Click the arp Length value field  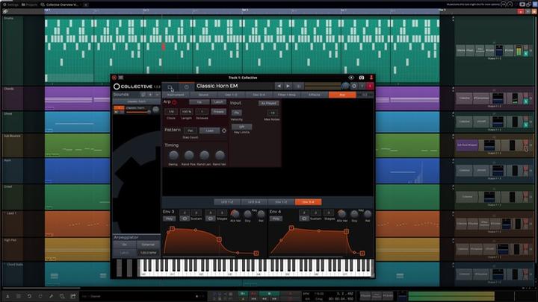pyautogui.click(x=186, y=112)
